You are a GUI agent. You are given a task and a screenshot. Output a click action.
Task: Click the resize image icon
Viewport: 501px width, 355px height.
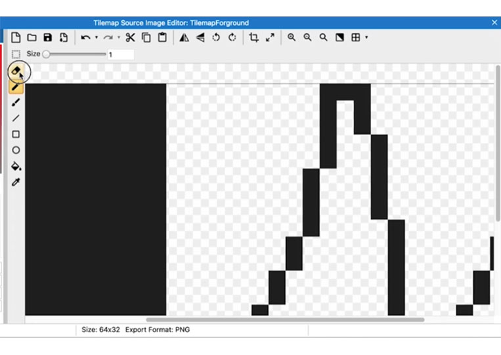[x=270, y=37]
